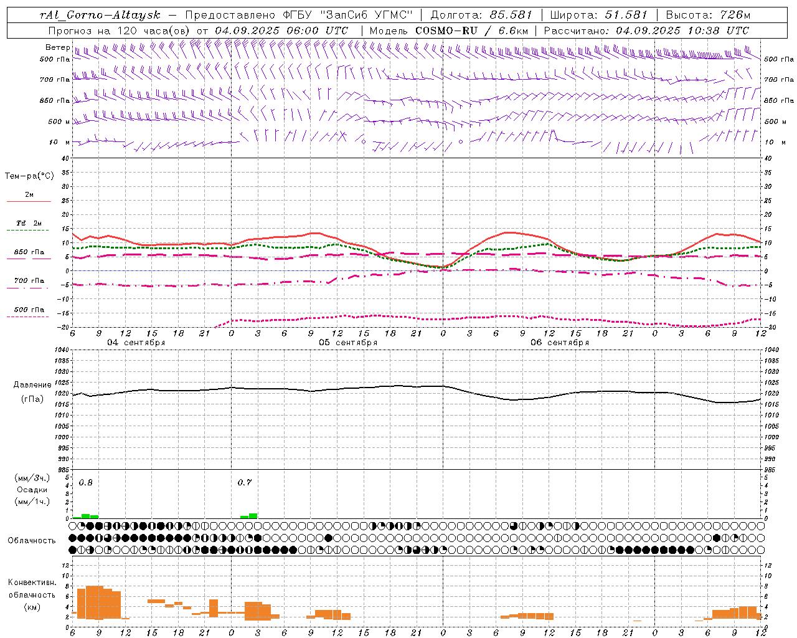
Task: Select the elevation text Высота: 726м
Action: point(708,15)
